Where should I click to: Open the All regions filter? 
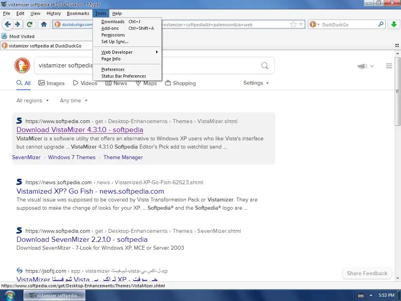tap(33, 101)
